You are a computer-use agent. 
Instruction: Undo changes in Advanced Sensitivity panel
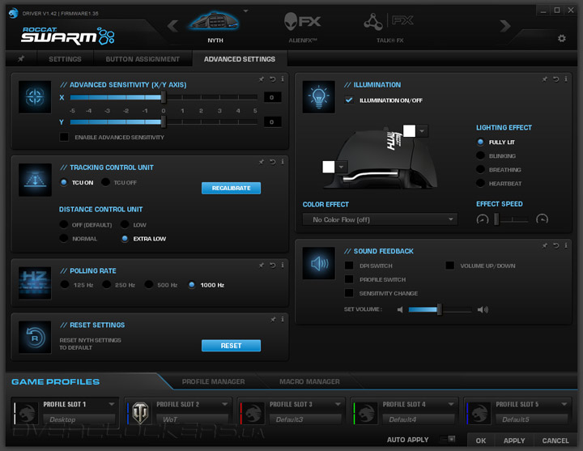pos(273,79)
